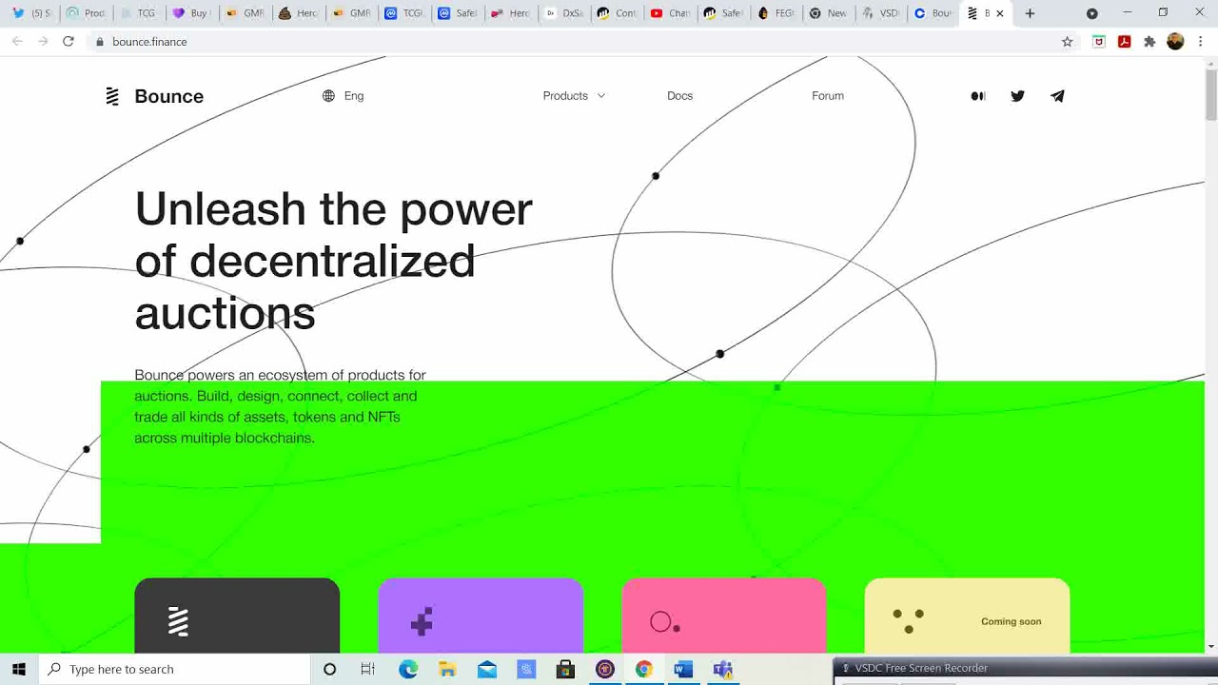Close the active Bounce tab
The image size is (1218, 685).
coord(1000,13)
